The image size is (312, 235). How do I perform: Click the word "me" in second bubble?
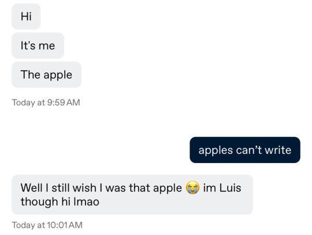[47, 46]
